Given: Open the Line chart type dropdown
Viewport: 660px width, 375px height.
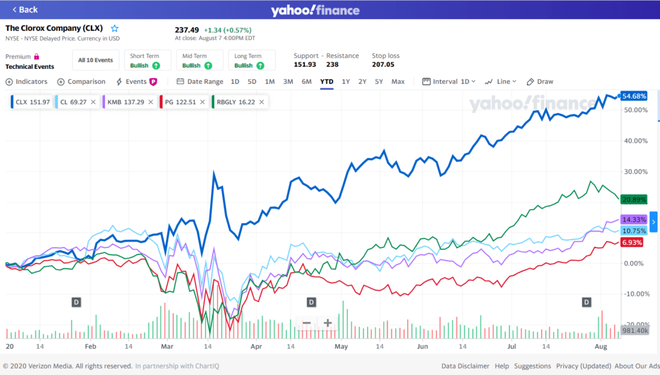Looking at the screenshot, I should click(x=500, y=82).
